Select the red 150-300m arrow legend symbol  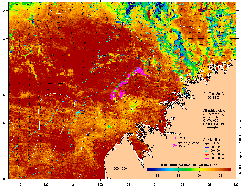pos(207,155)
